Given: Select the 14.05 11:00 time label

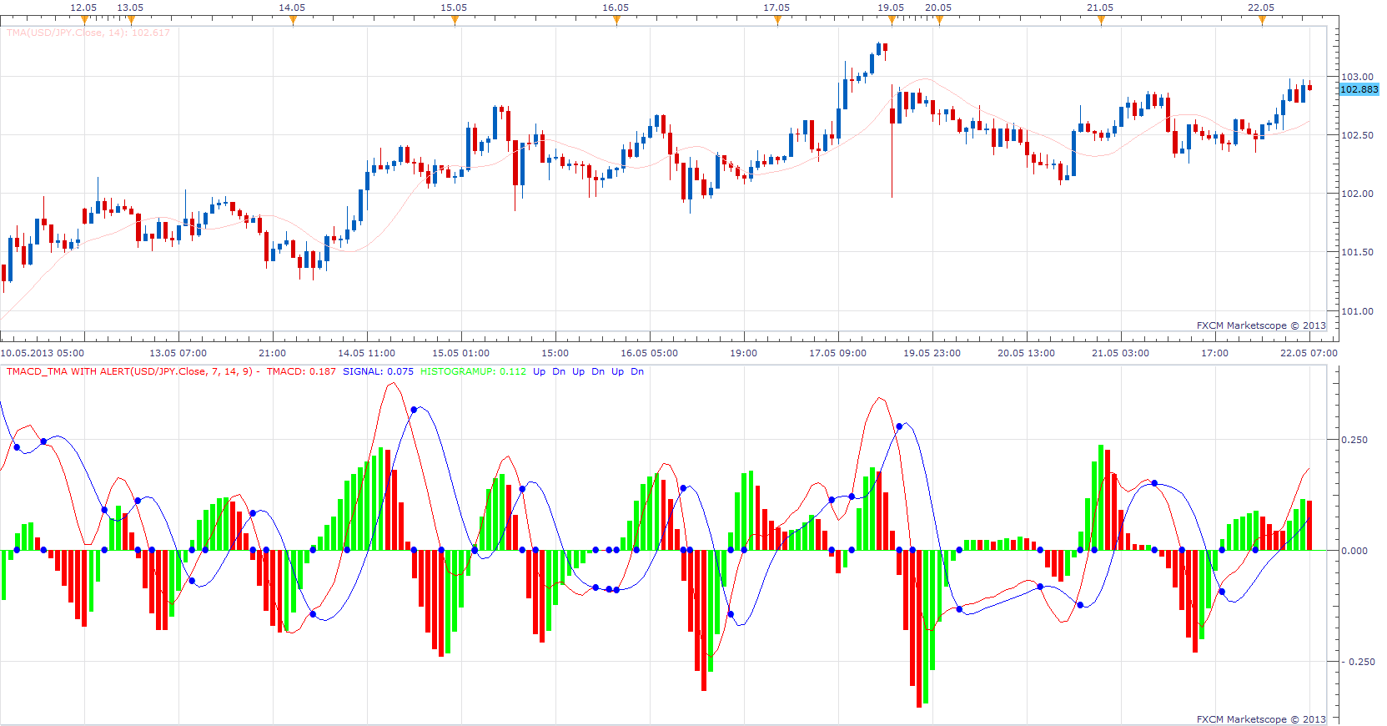Looking at the screenshot, I should click(x=366, y=353).
